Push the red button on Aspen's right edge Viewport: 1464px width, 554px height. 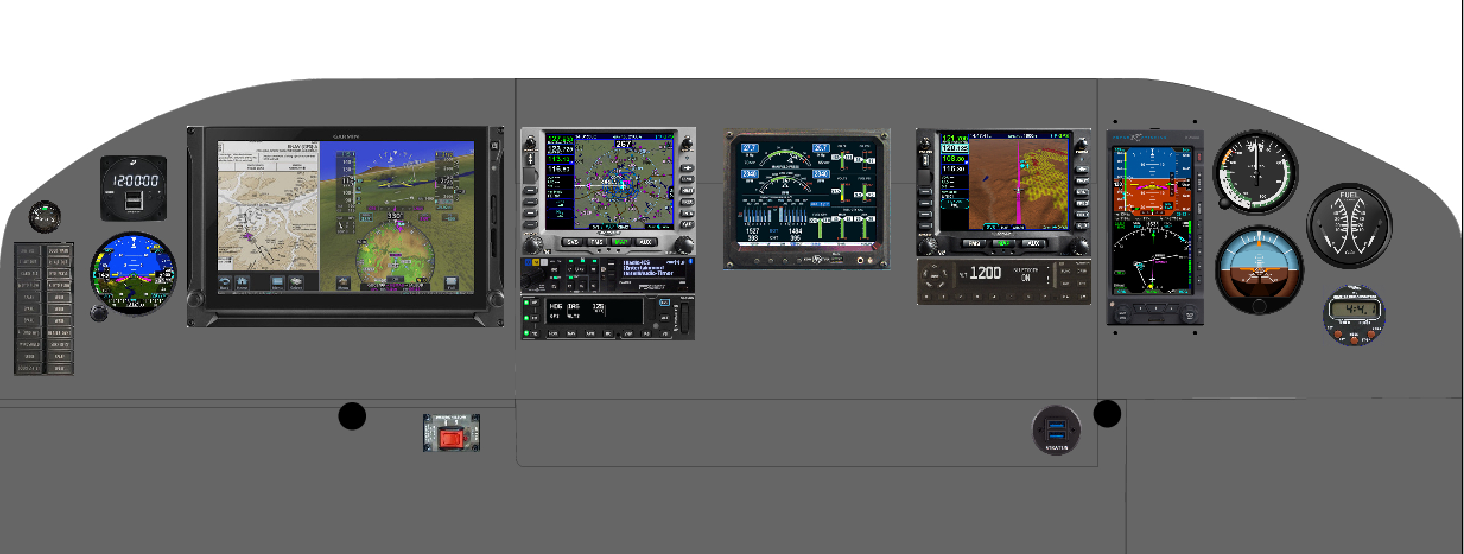click(x=1198, y=157)
